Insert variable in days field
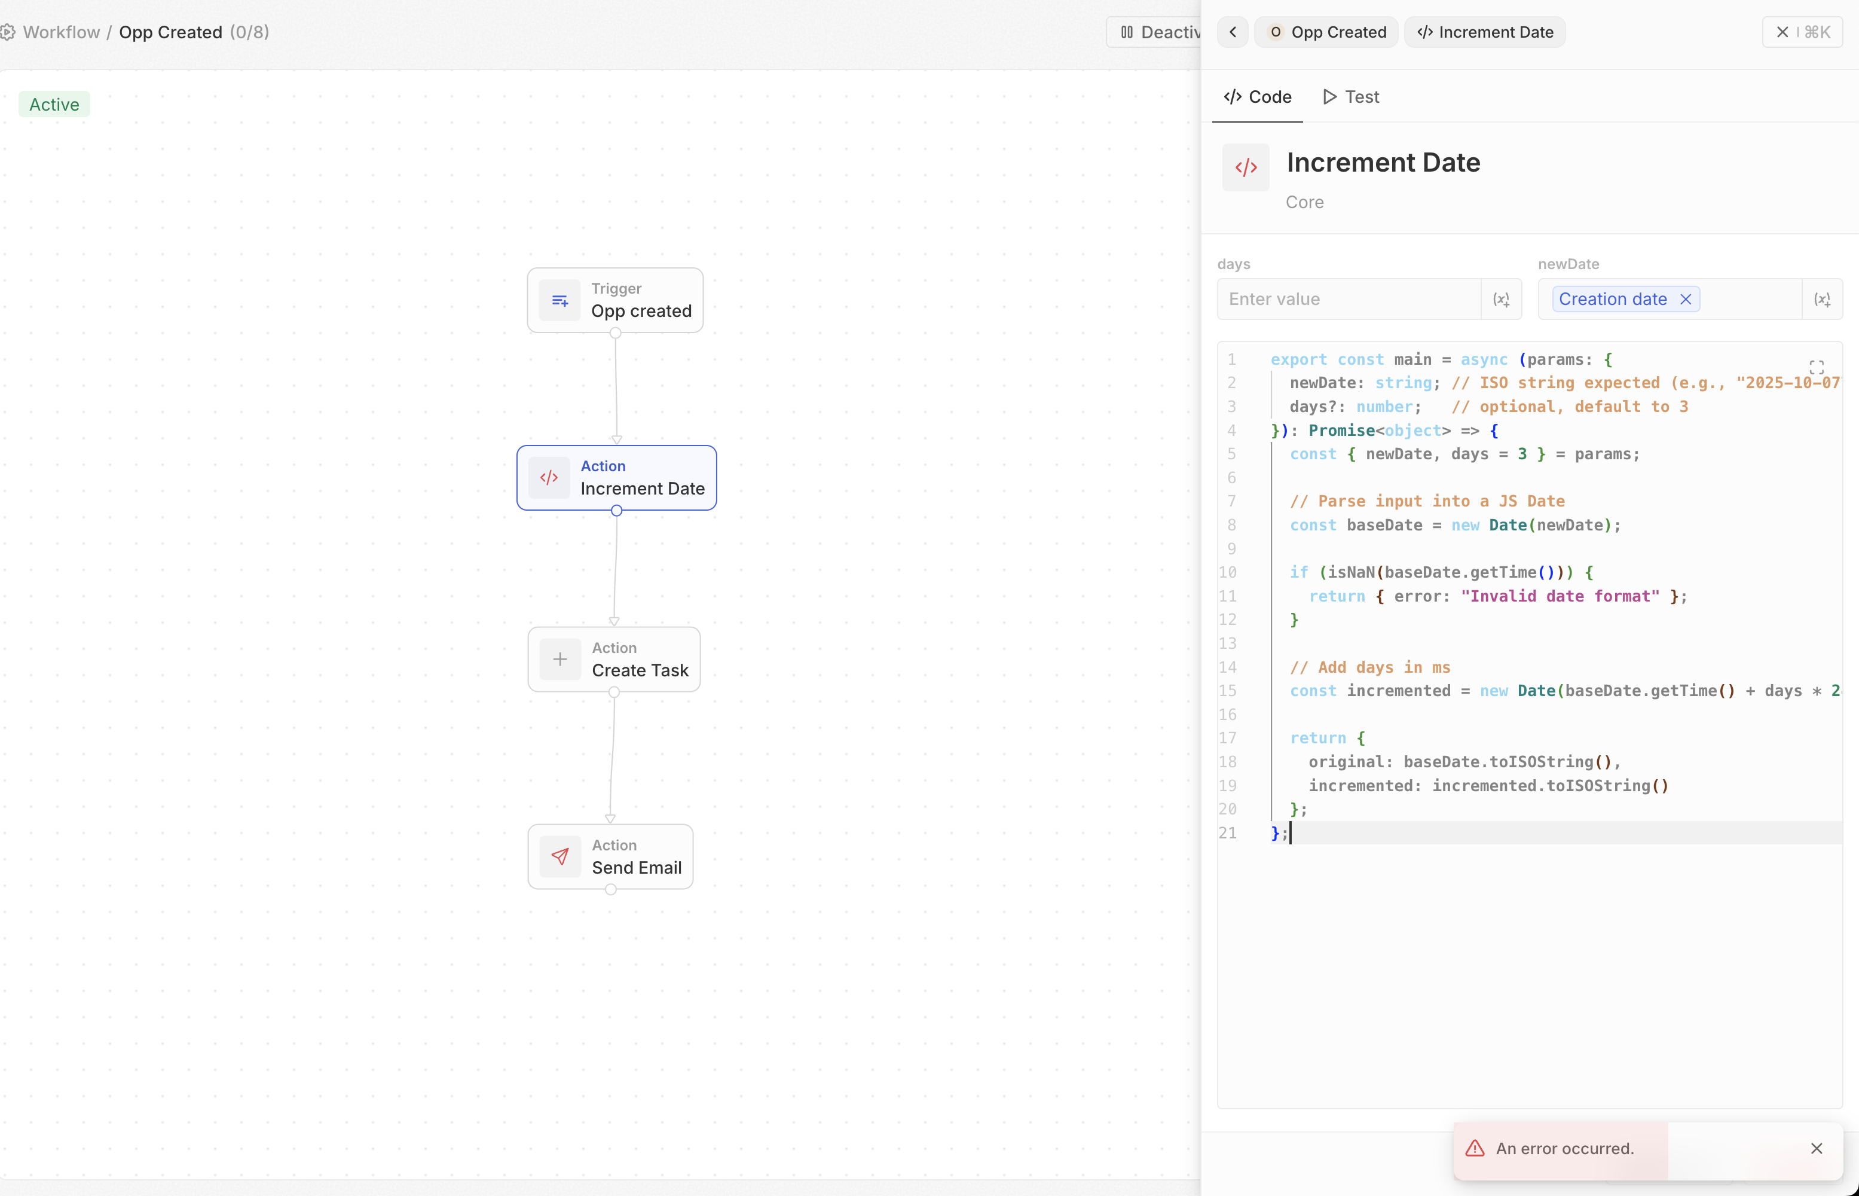This screenshot has height=1196, width=1859. coord(1501,300)
